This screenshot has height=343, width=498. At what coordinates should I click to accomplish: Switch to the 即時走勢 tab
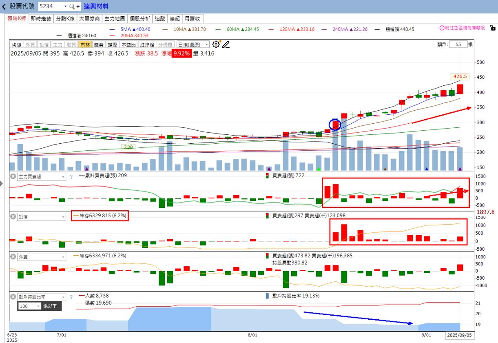[41, 19]
